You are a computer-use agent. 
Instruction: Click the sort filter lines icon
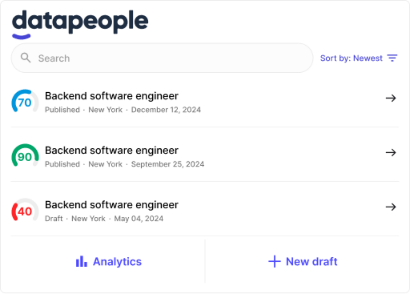[x=392, y=58]
